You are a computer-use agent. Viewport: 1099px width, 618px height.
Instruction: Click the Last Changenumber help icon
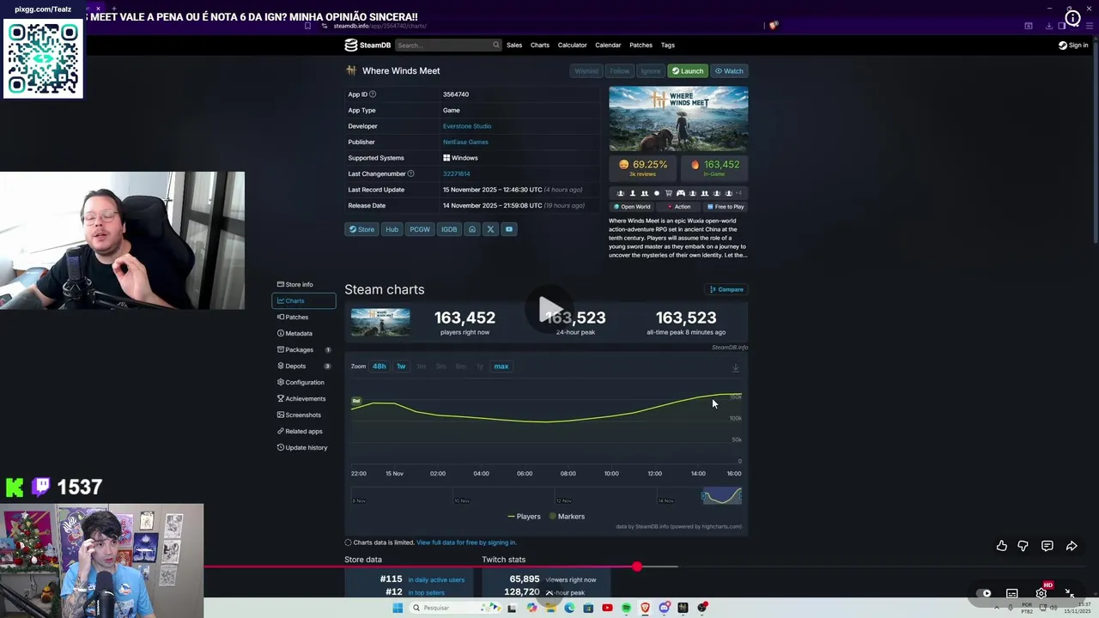coord(410,173)
